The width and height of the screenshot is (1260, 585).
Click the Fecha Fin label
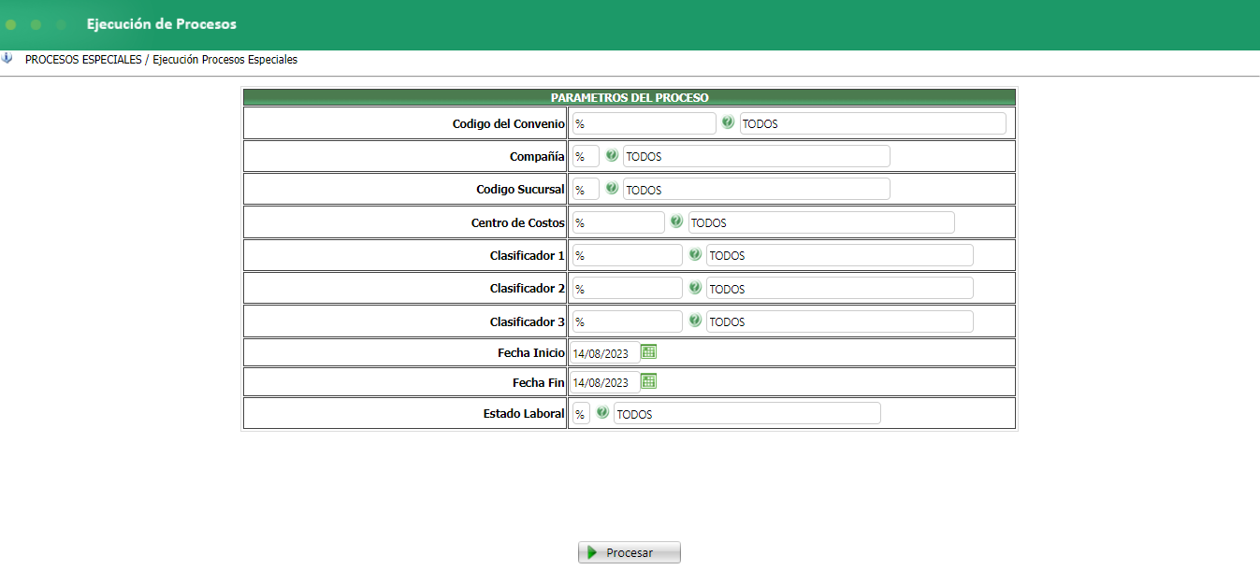(539, 382)
